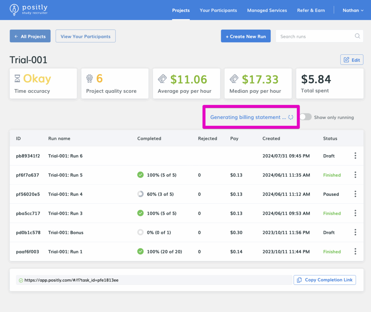Toggle the Show only running switch

point(305,117)
